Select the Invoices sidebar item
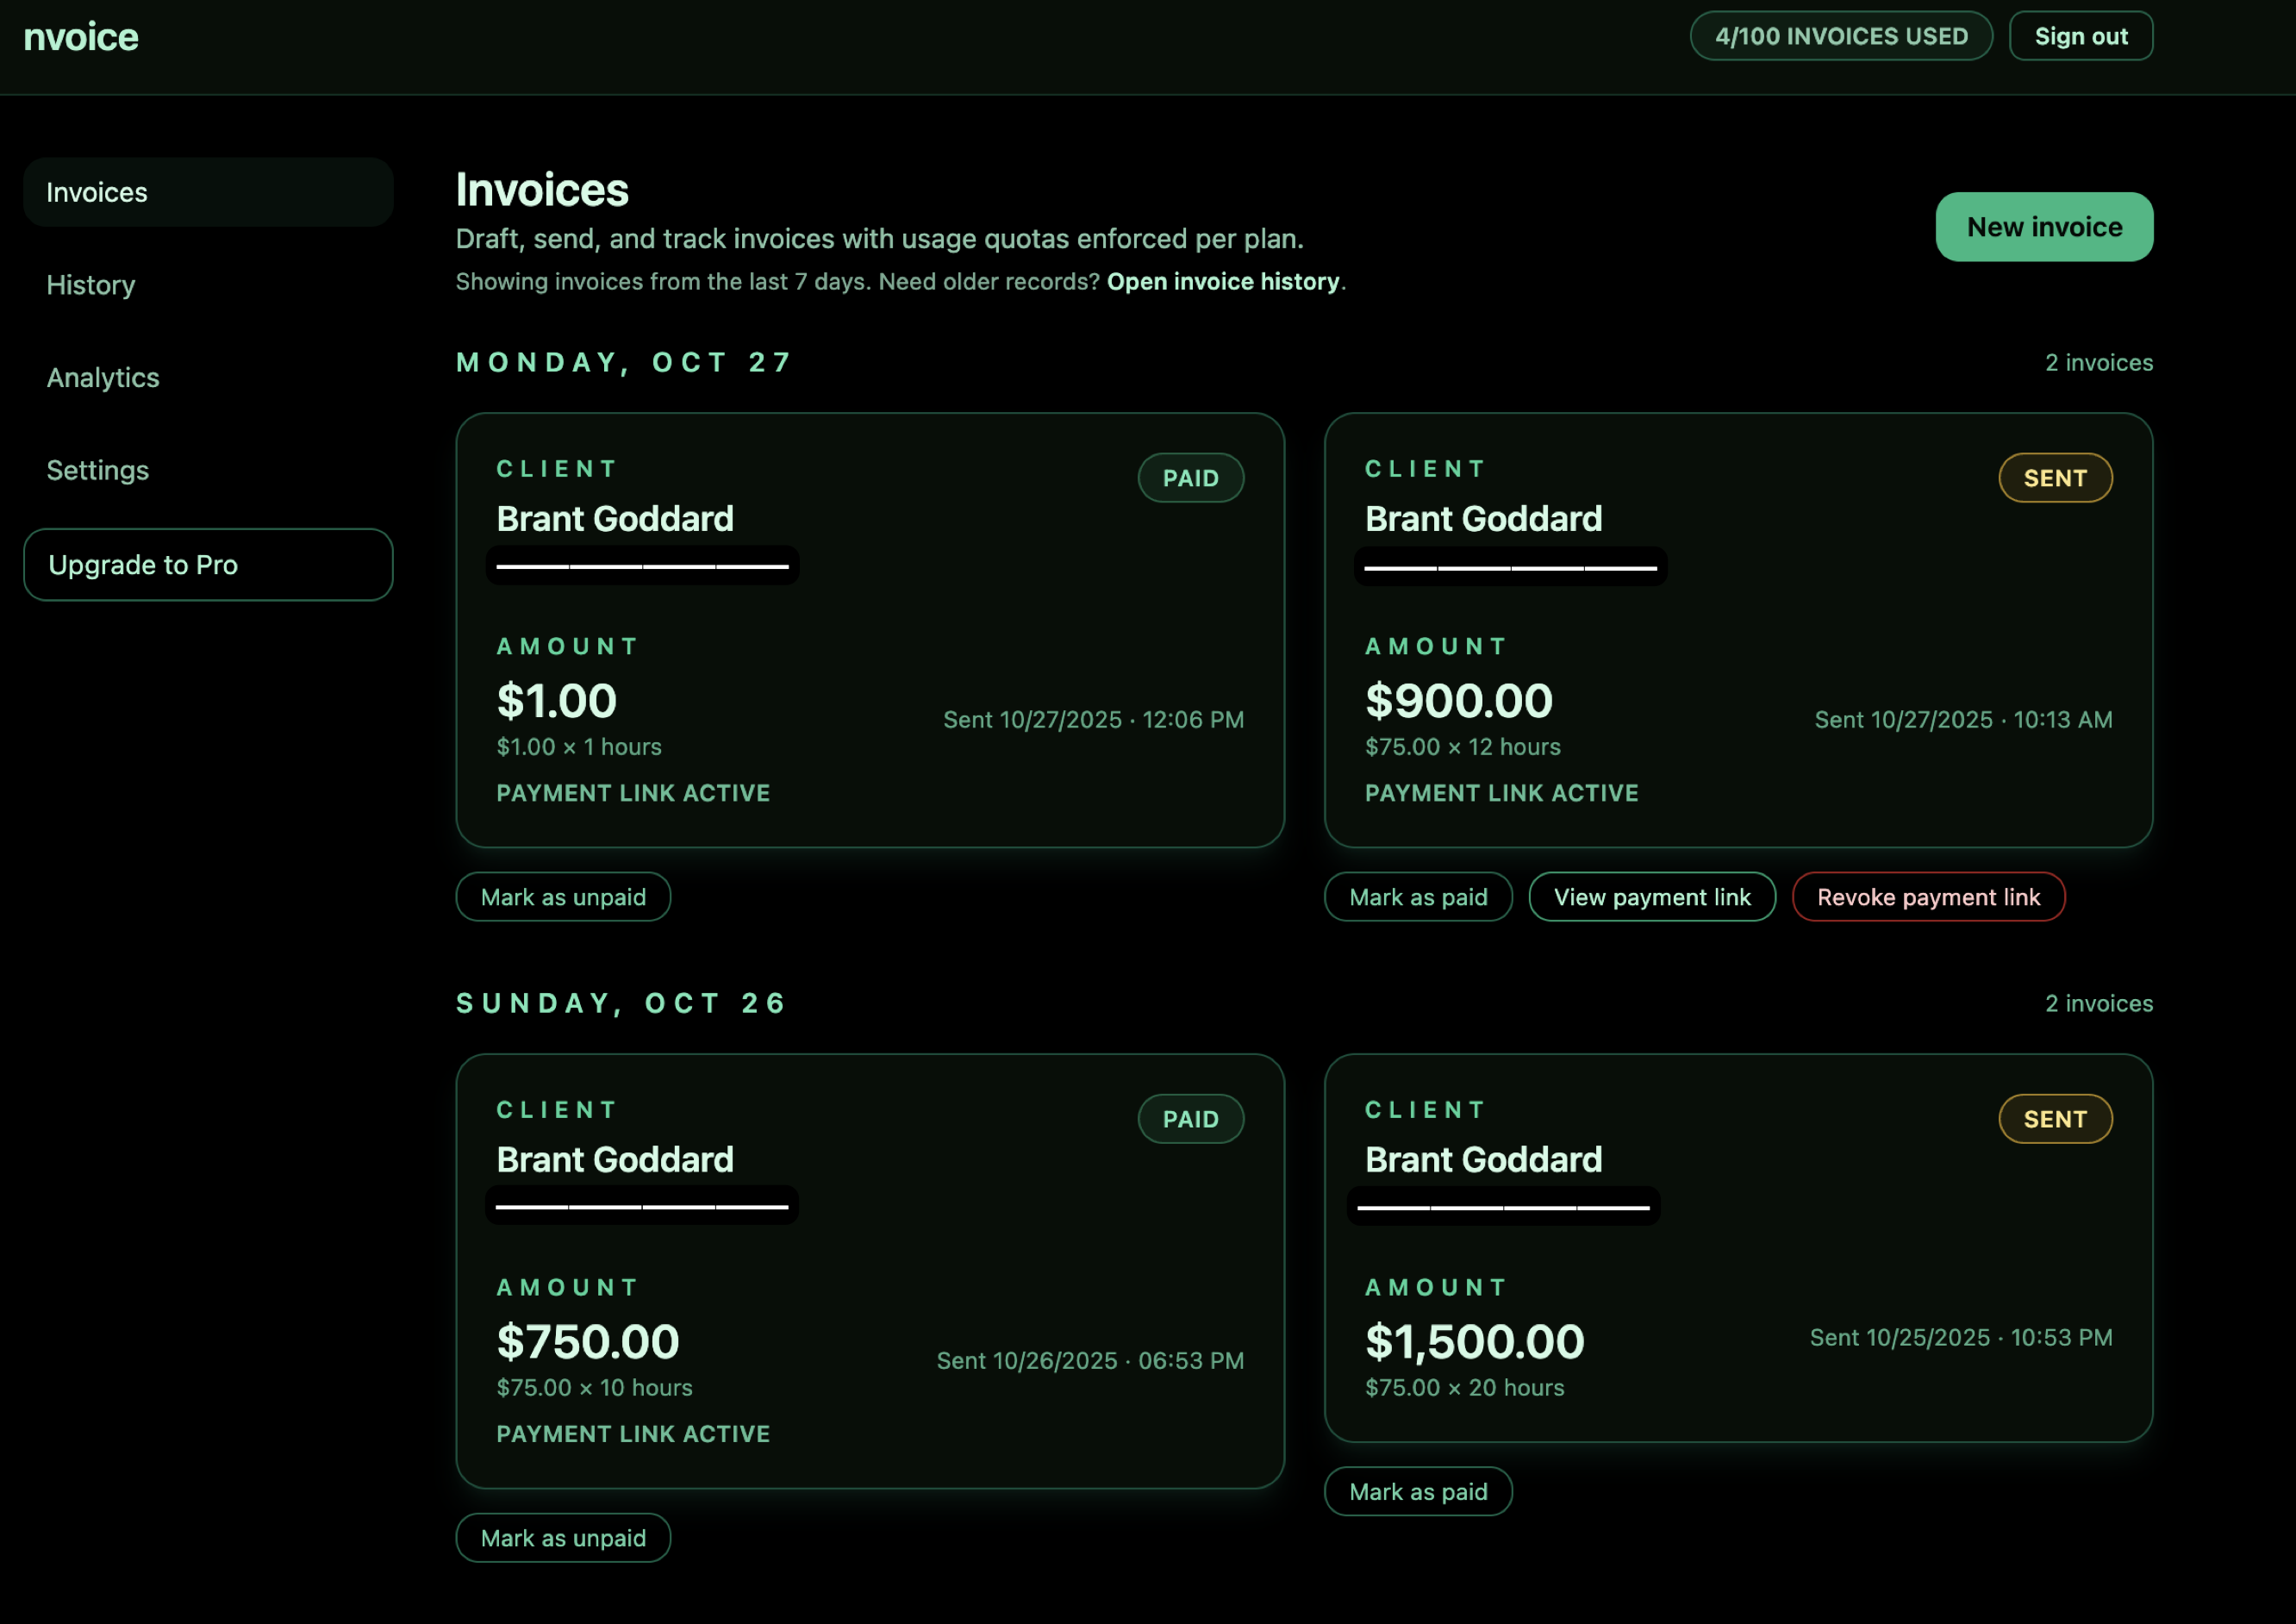 coord(97,192)
